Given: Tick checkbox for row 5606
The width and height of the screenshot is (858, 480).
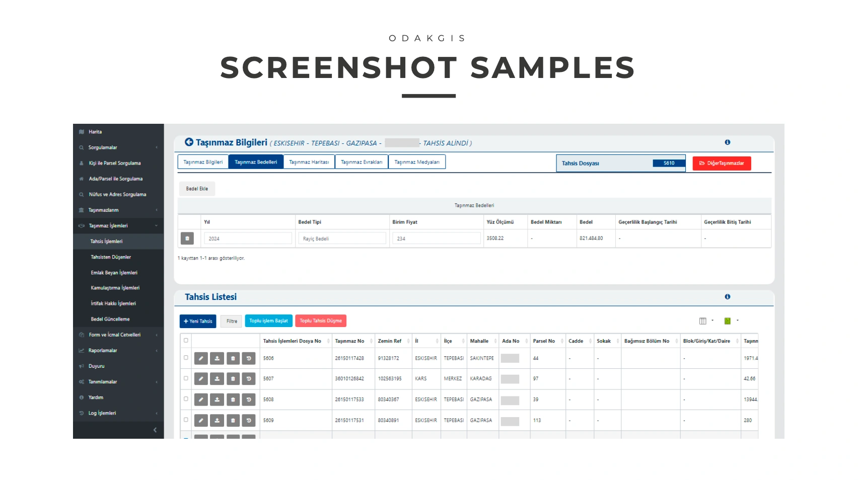Looking at the screenshot, I should tap(186, 358).
